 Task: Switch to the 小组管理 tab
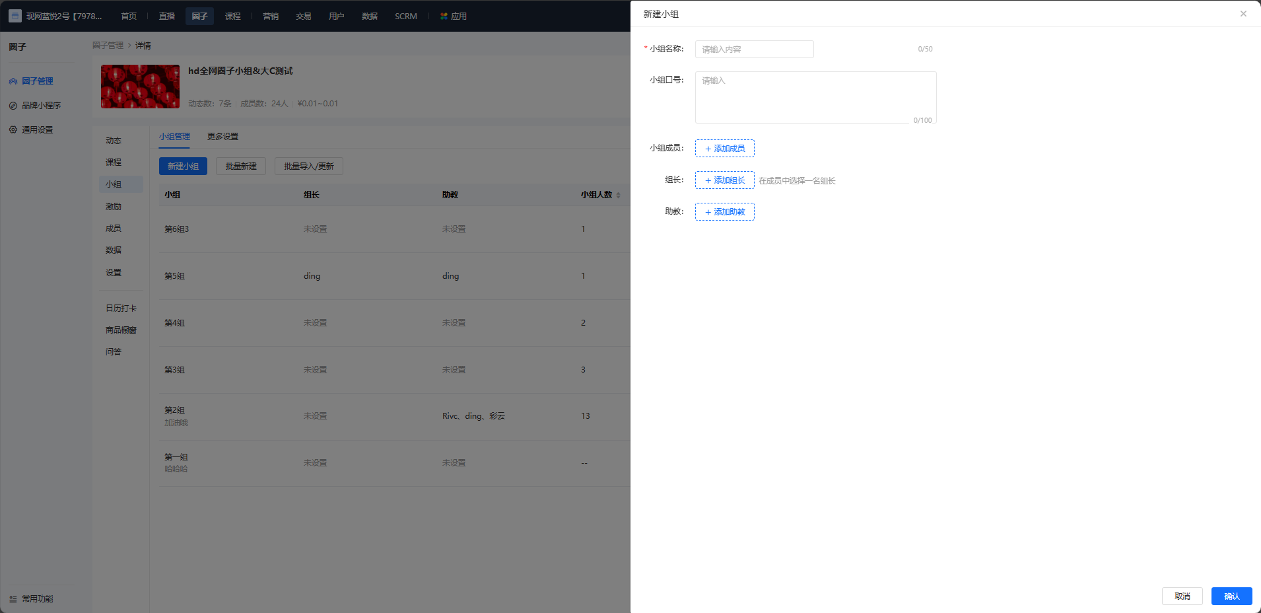[x=174, y=137]
